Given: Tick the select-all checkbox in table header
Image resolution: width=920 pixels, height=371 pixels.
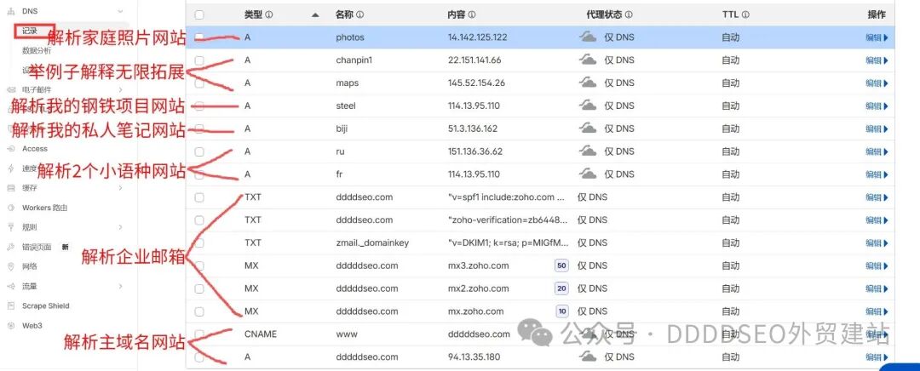Looking at the screenshot, I should pos(199,14).
